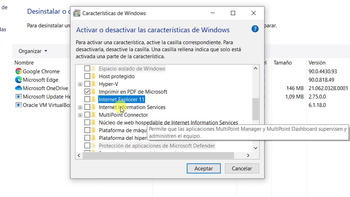Select the Microsoft Update Health Tools icon
Screen dimensions: 350x197
pyautogui.click(x=18, y=97)
